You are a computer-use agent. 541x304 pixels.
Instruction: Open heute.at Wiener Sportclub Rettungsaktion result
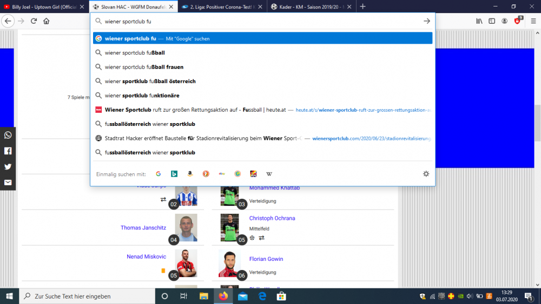[262, 110]
